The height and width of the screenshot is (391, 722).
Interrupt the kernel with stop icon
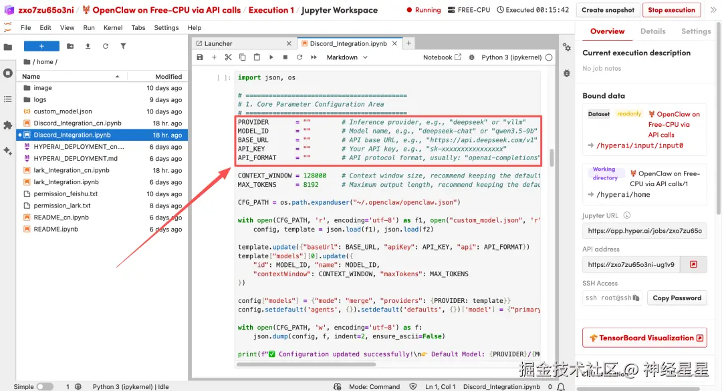(x=285, y=57)
